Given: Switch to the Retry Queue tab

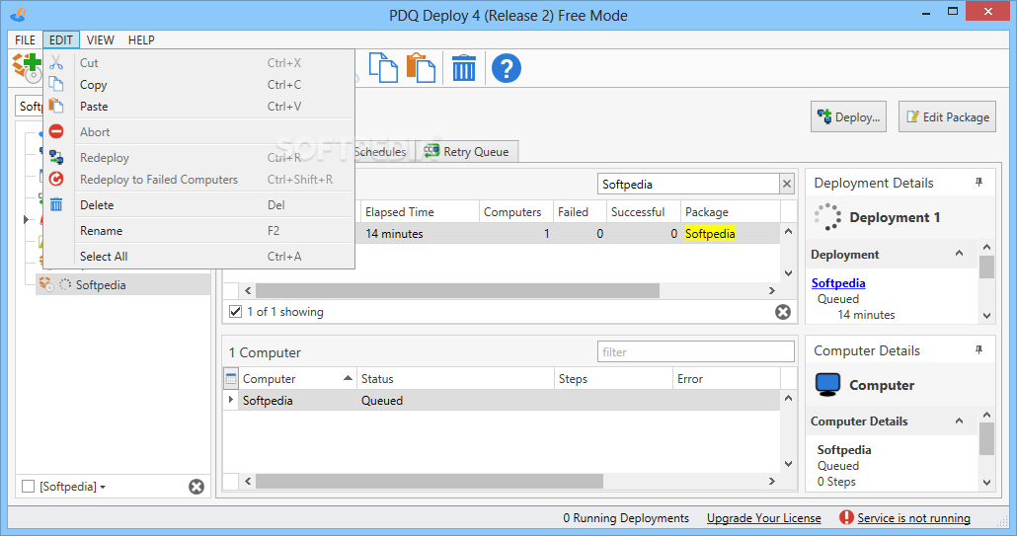Looking at the screenshot, I should point(466,152).
